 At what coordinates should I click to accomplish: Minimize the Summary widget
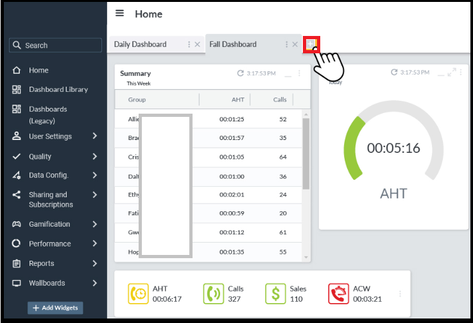pyautogui.click(x=288, y=76)
